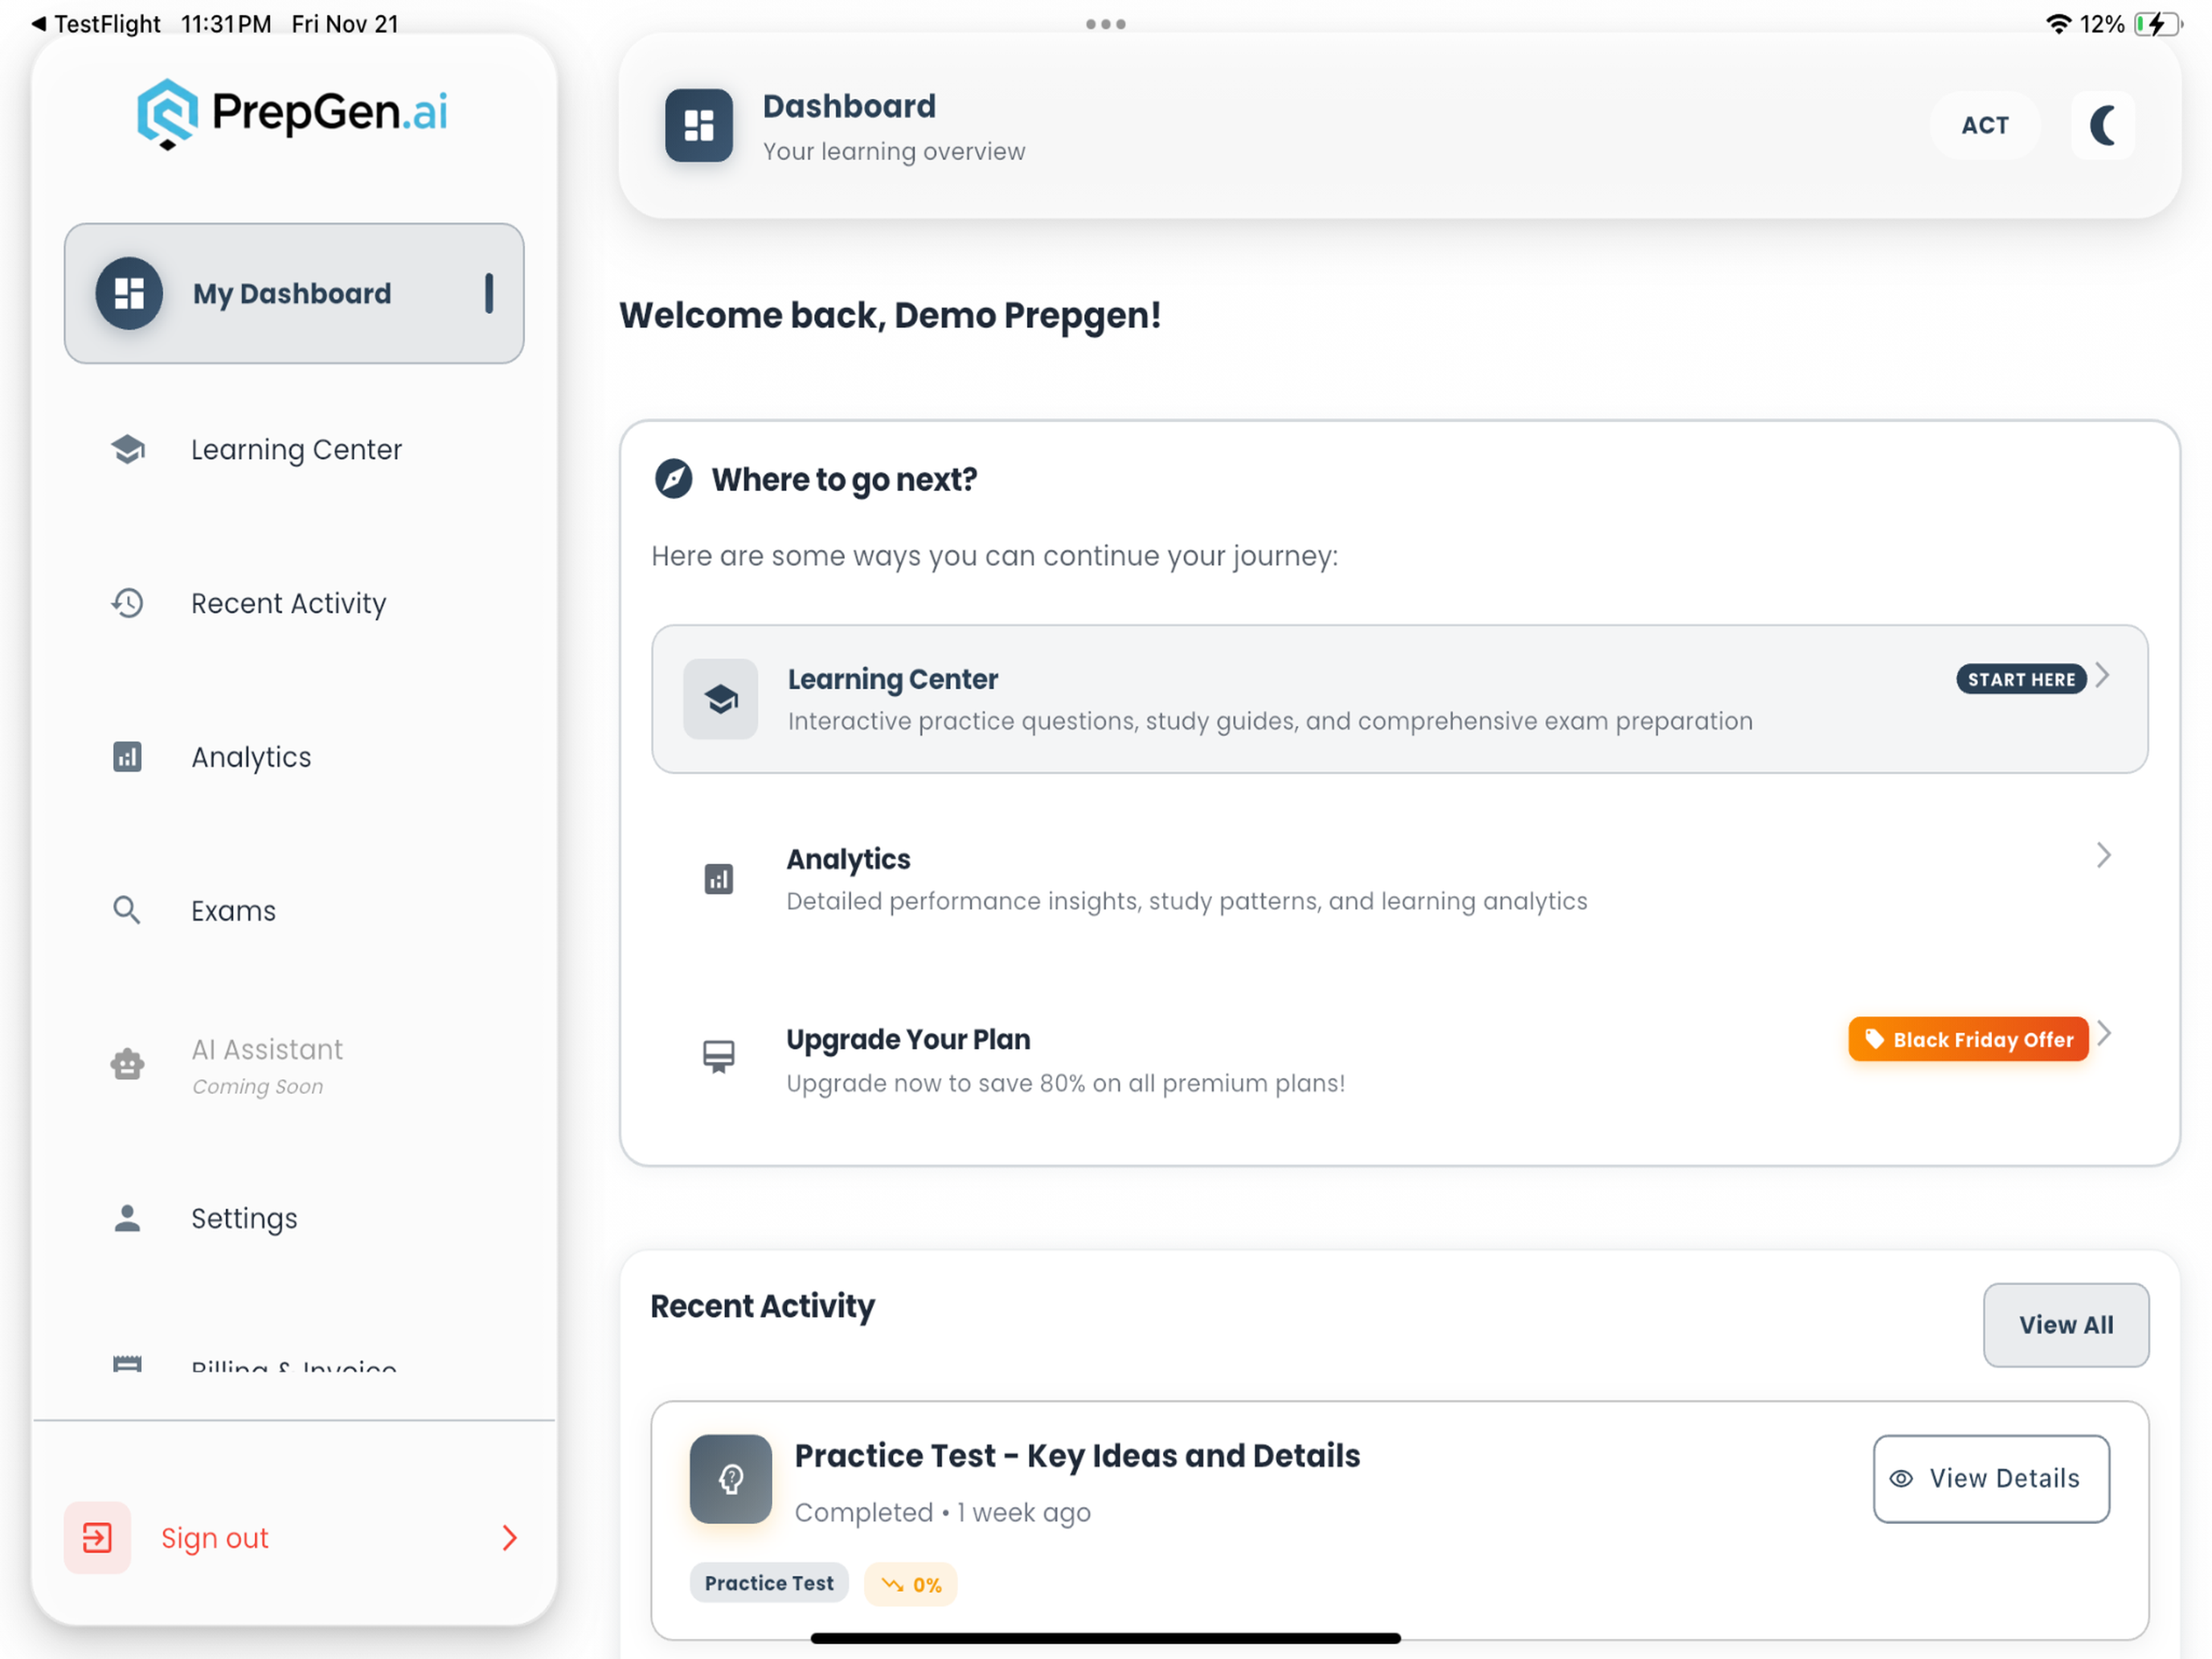Viewport: 2212px width, 1659px height.
Task: Click the Black Friday Offer badge
Action: coord(1968,1039)
